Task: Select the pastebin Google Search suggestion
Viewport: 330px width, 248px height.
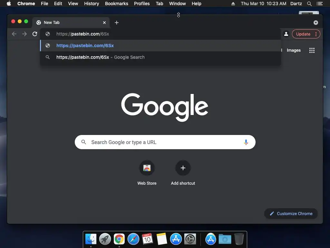Action: click(160, 57)
